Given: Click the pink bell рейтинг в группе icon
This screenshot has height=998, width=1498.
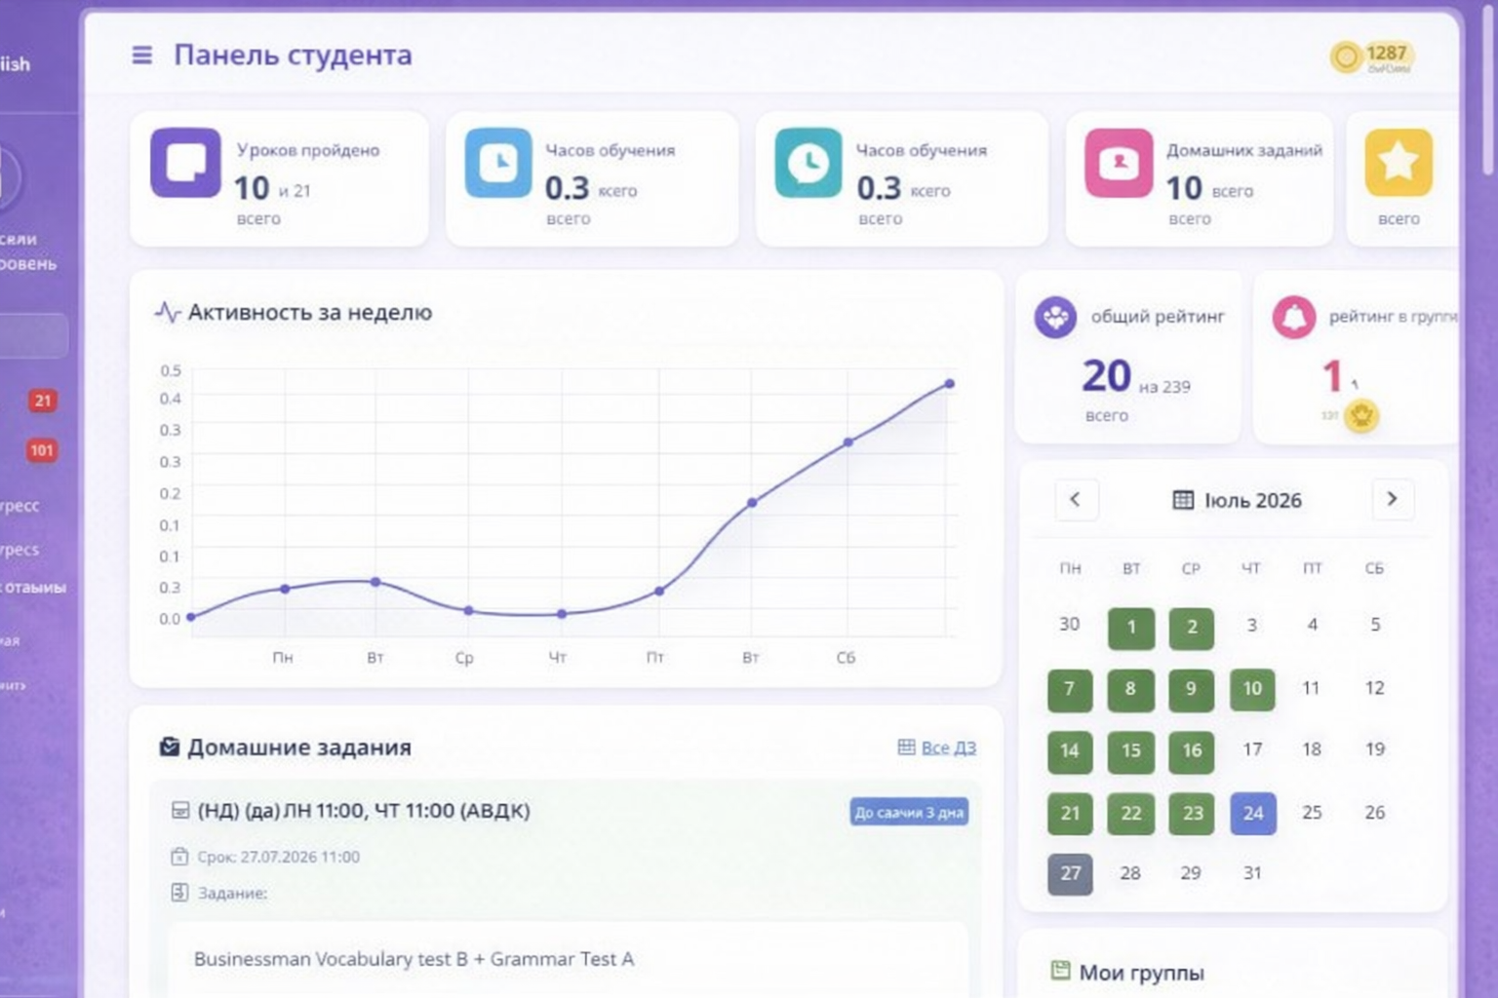Looking at the screenshot, I should (x=1294, y=317).
